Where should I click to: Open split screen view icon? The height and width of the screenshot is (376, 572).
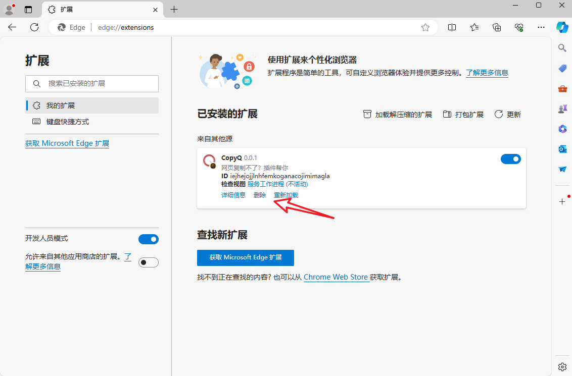click(x=452, y=27)
